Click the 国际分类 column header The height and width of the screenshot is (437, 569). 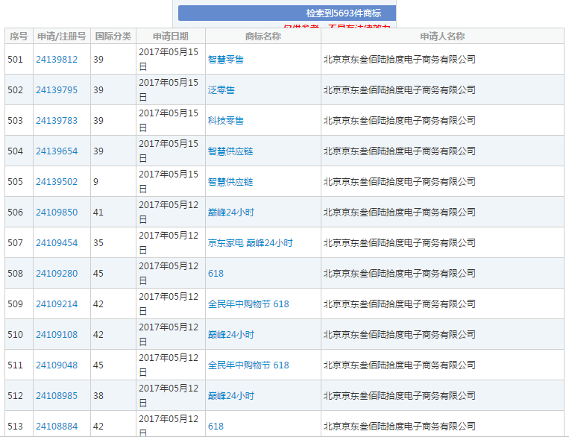pos(113,37)
